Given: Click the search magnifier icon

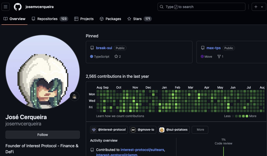Looking at the screenshot, I should [161, 7].
